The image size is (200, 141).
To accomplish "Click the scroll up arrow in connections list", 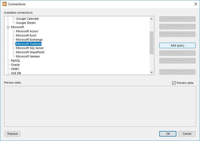I will 151,19.
